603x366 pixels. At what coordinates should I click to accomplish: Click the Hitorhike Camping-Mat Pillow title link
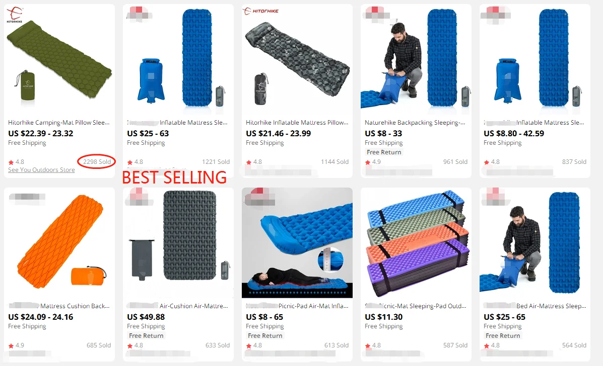pyautogui.click(x=59, y=122)
